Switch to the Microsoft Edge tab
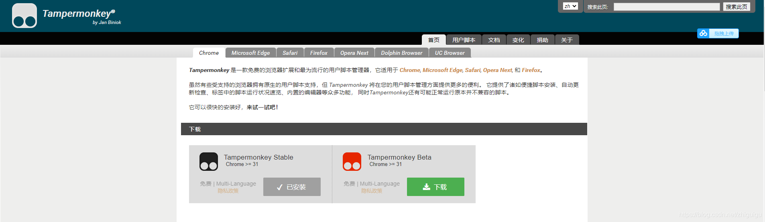765x222 pixels. click(251, 53)
